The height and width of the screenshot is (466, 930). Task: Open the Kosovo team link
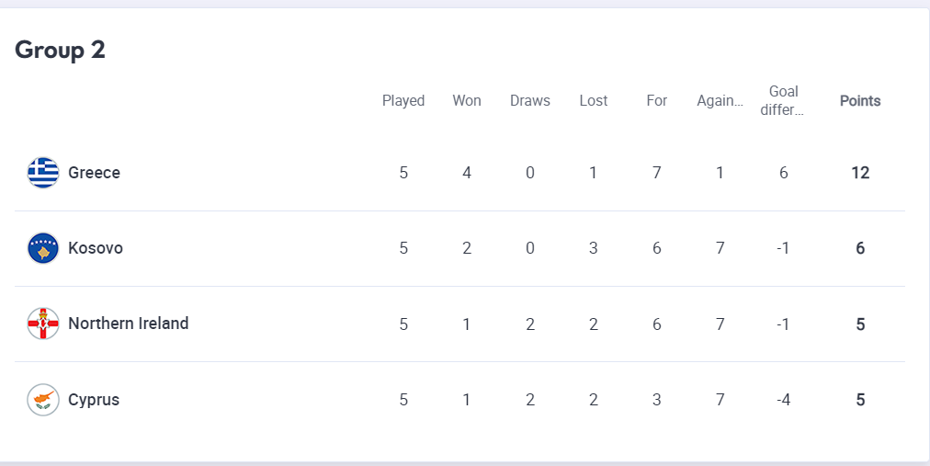[x=96, y=248]
